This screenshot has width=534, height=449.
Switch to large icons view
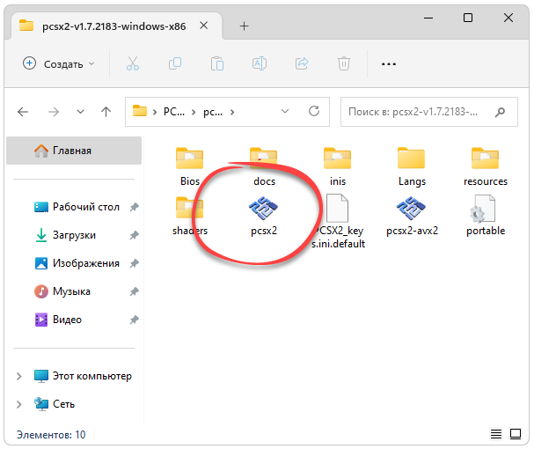coord(516,434)
